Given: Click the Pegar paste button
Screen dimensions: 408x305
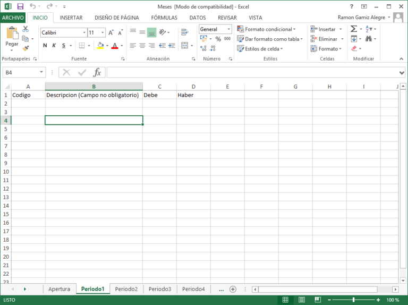Looking at the screenshot, I should tap(12, 37).
